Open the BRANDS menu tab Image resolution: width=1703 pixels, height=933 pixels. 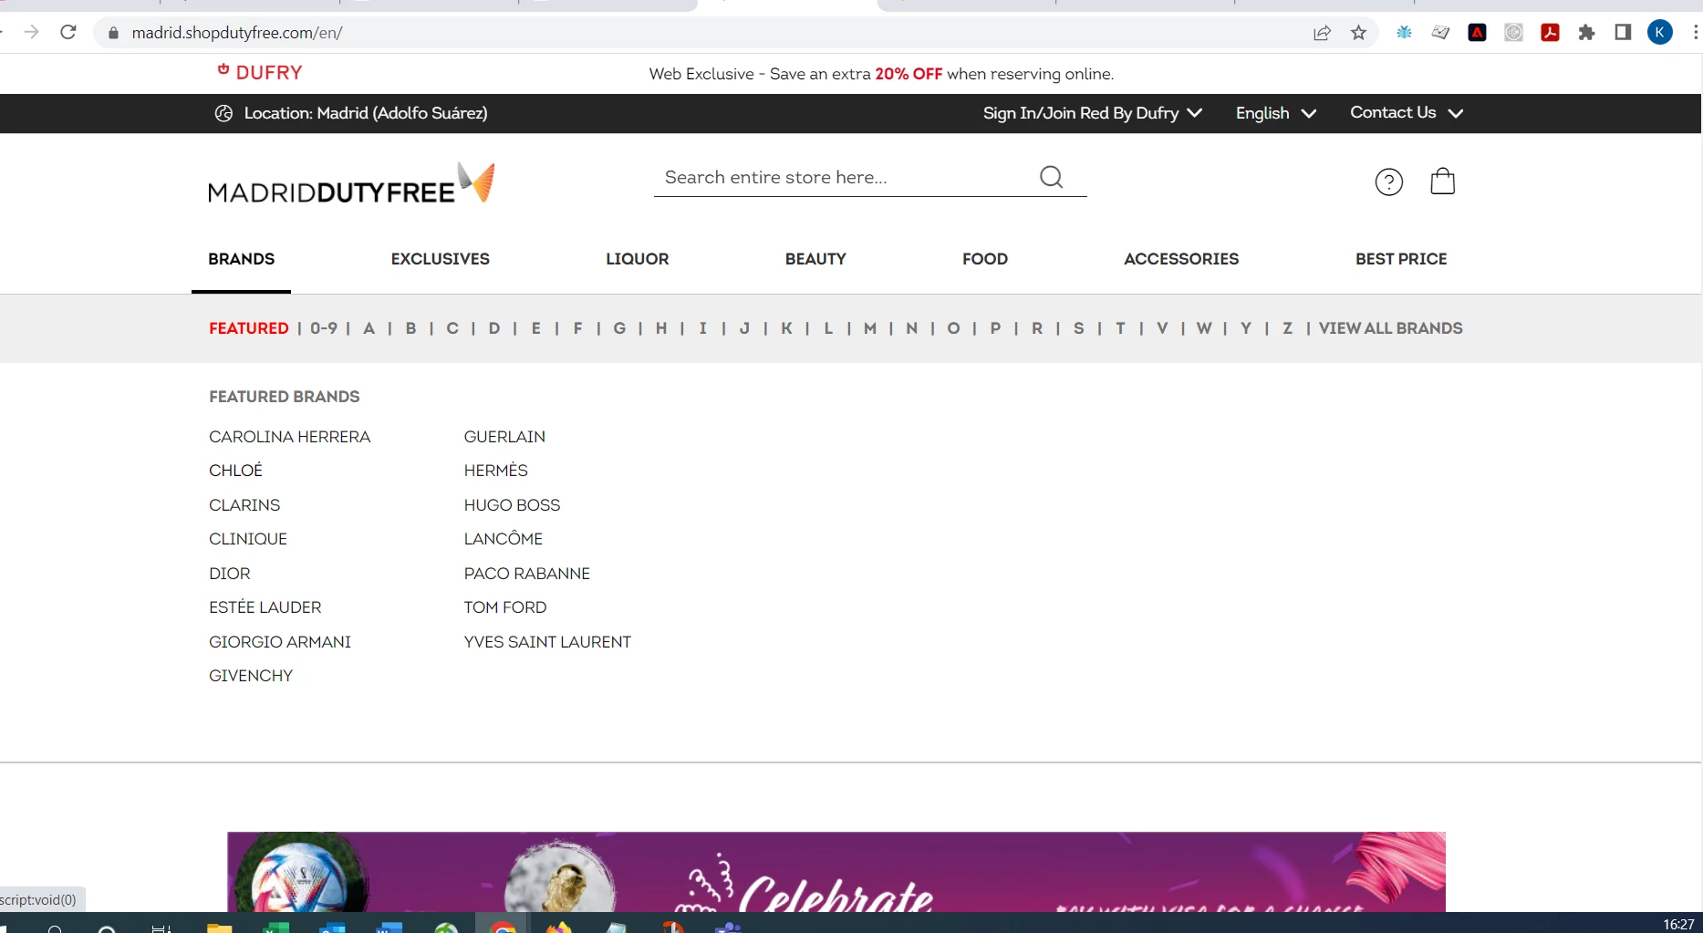click(x=241, y=259)
